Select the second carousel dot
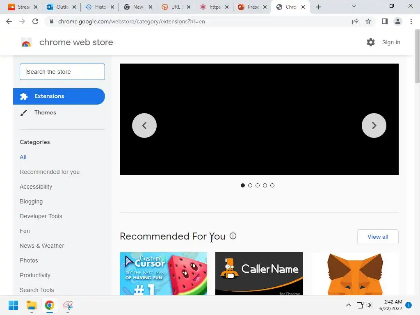 point(250,185)
